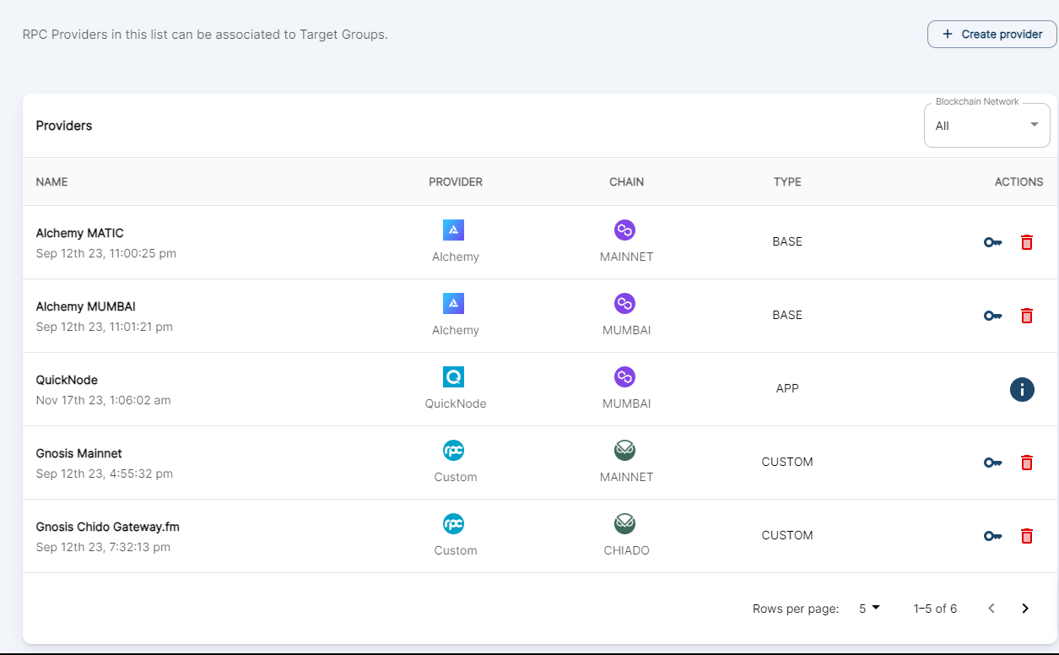Click the CUSTOM type for Gnosis Mainnet
Viewport: 1059px width, 655px height.
click(x=787, y=463)
